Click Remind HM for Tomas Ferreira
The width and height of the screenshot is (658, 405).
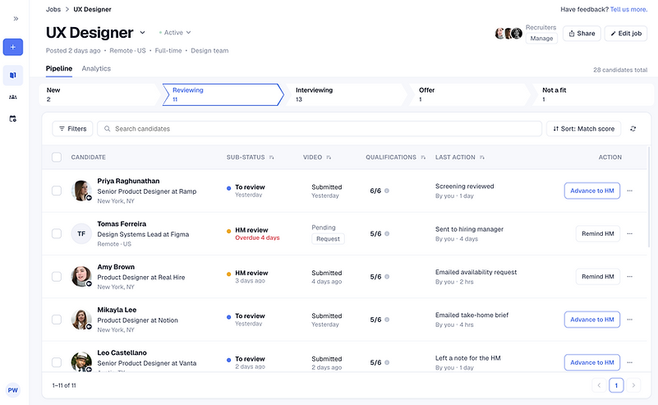click(597, 234)
